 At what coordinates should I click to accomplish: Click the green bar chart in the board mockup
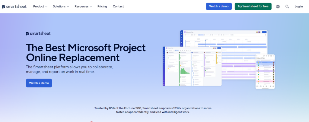tap(184, 71)
